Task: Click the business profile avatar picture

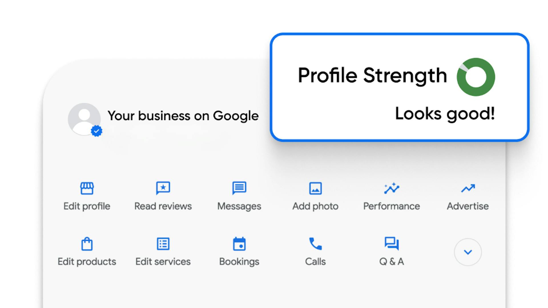Action: point(84,119)
